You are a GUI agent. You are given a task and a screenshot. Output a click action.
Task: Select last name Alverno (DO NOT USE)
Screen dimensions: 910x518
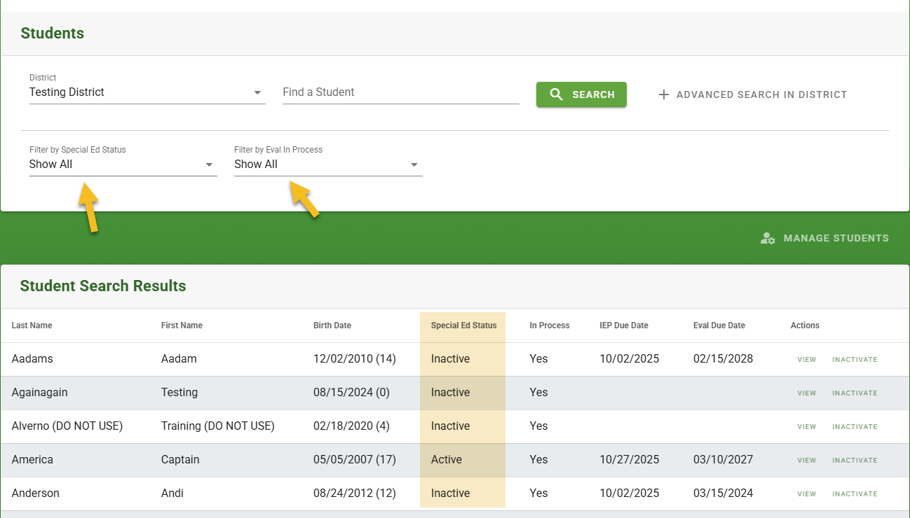pyautogui.click(x=67, y=426)
